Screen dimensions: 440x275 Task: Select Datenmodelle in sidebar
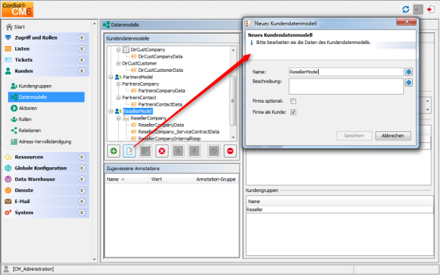46,97
